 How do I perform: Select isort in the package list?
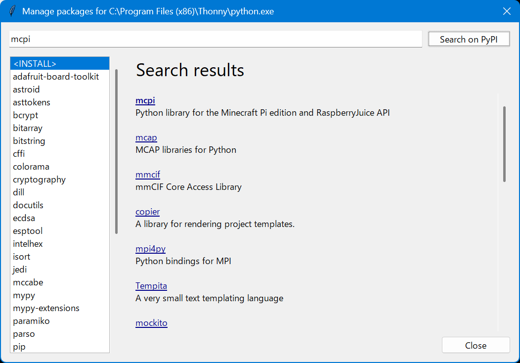point(60,257)
